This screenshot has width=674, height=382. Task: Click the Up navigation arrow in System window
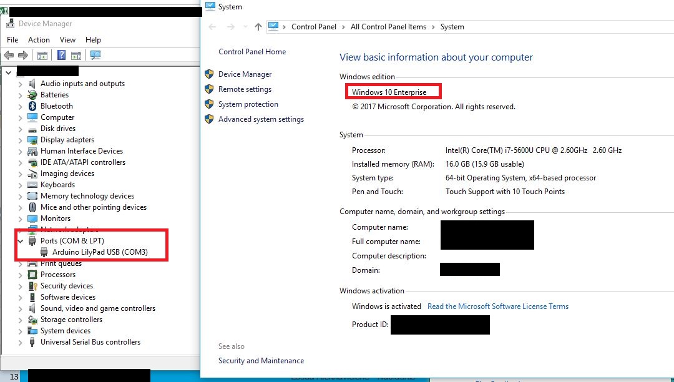coord(258,27)
